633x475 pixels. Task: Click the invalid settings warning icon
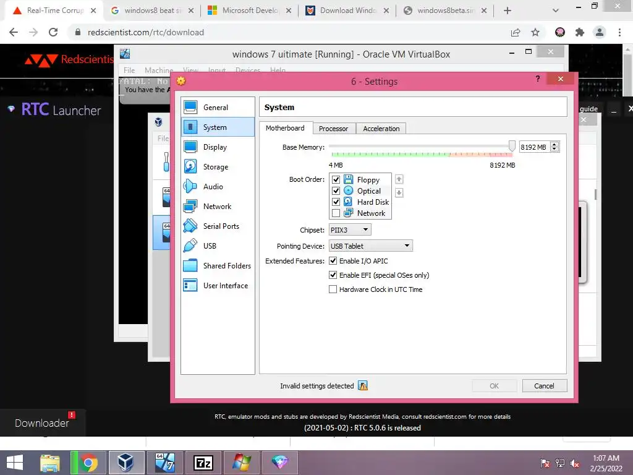click(363, 386)
